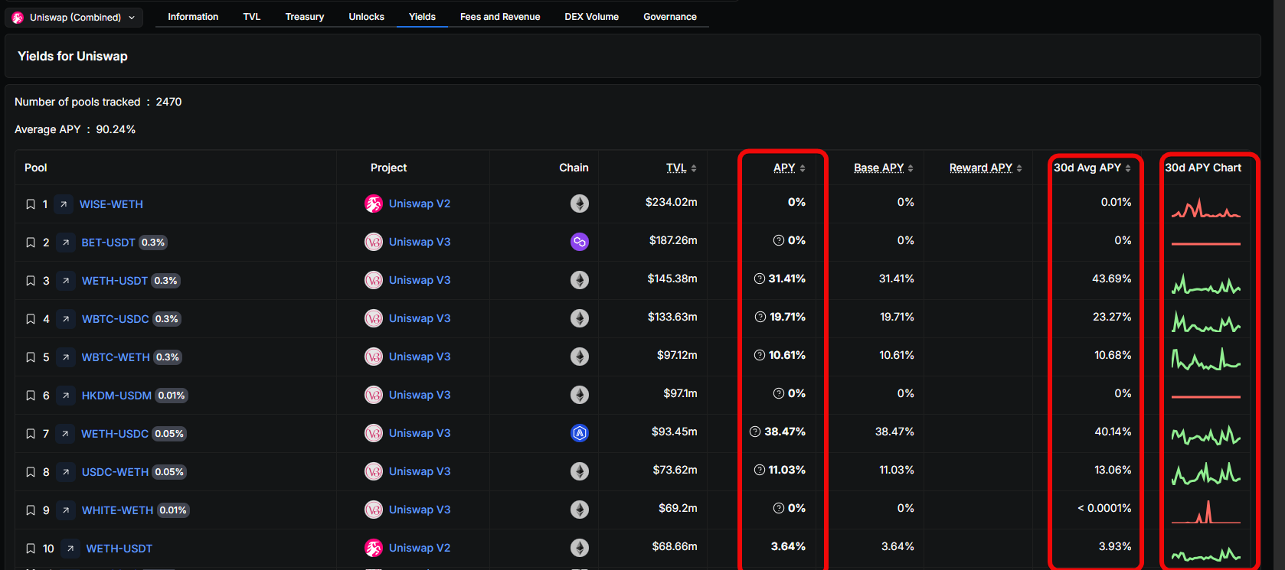This screenshot has width=1285, height=570.
Task: Click Ethereum chain icon for WETH-USDT 0.3% pool
Action: pyautogui.click(x=579, y=280)
